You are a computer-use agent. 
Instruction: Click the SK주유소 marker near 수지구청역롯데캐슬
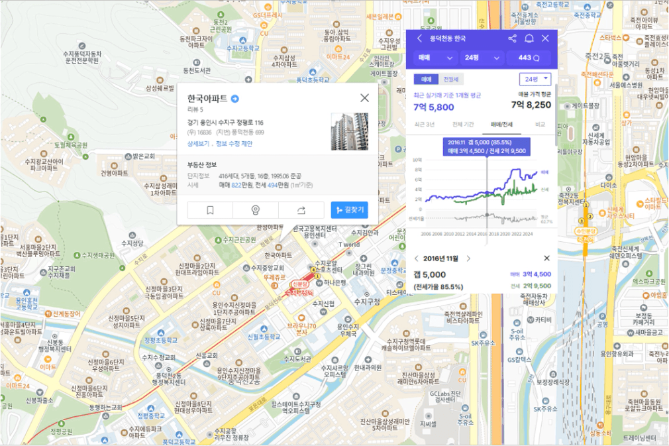(483, 335)
